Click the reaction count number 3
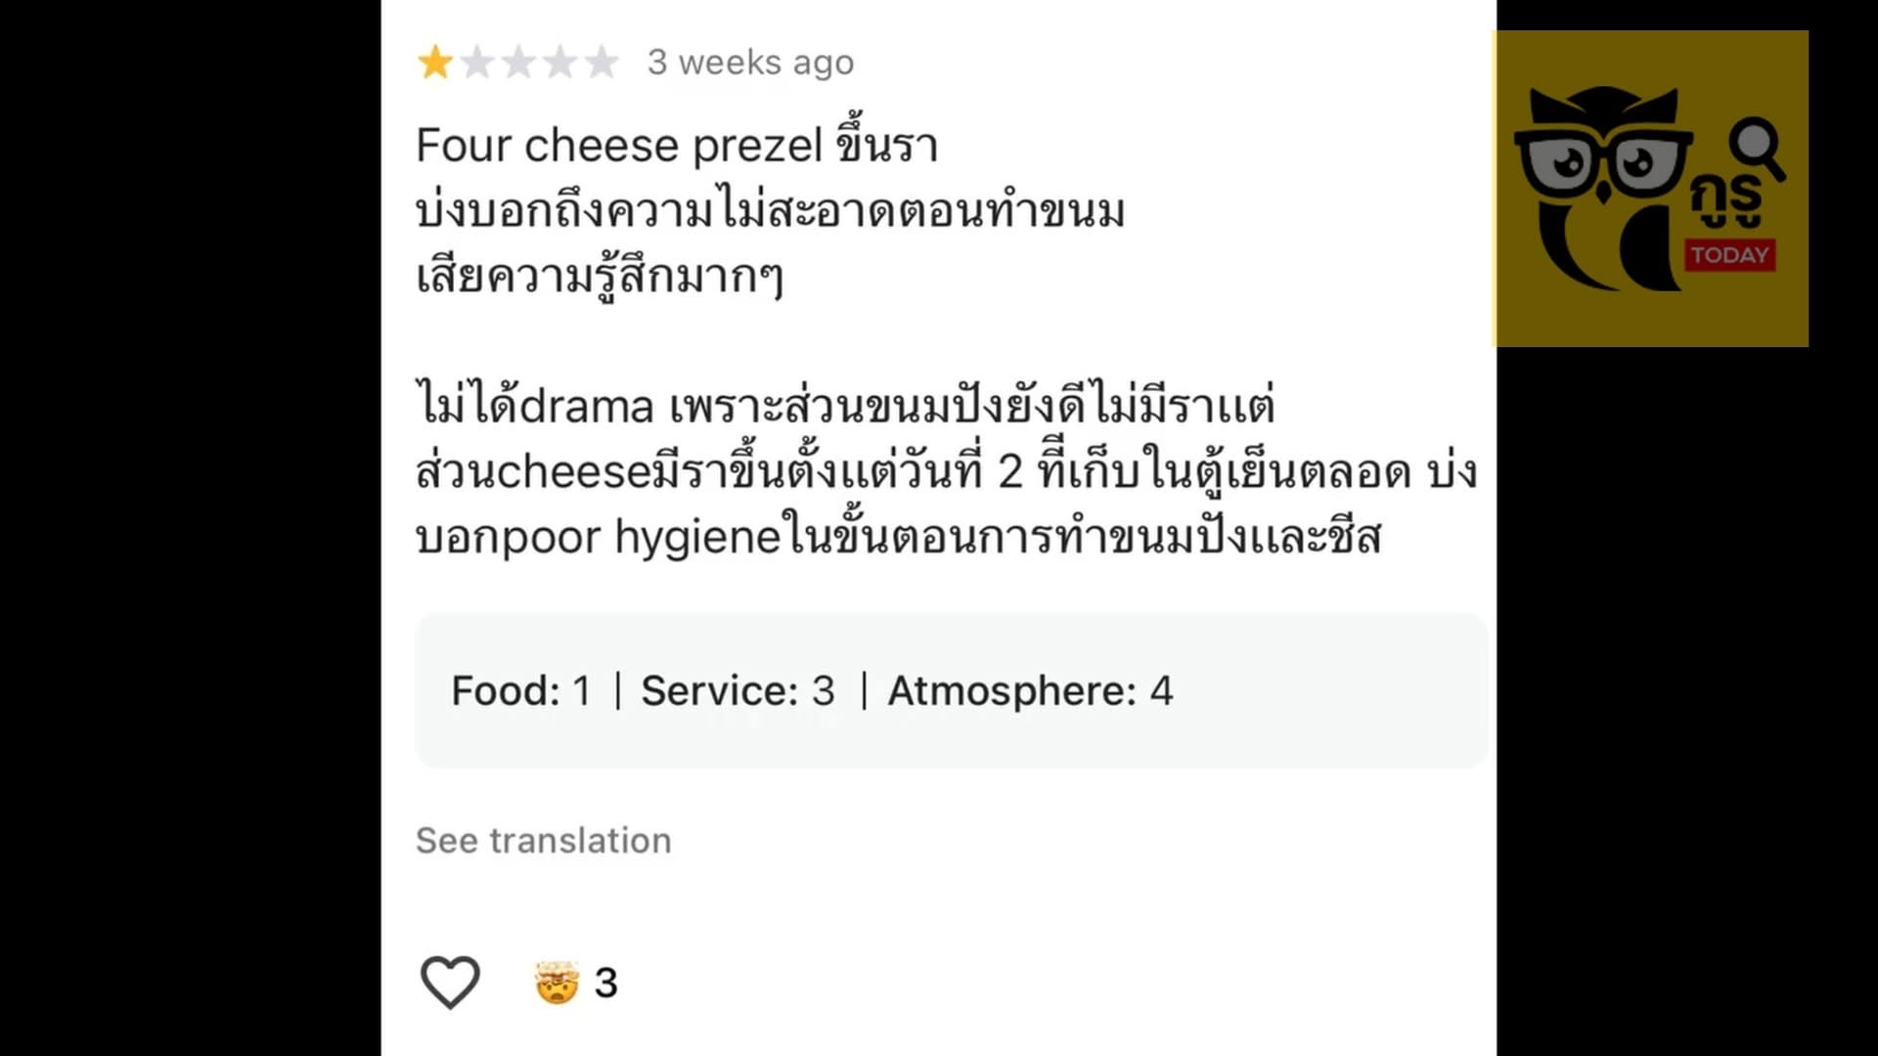Screen dimensions: 1878x1056 606,983
